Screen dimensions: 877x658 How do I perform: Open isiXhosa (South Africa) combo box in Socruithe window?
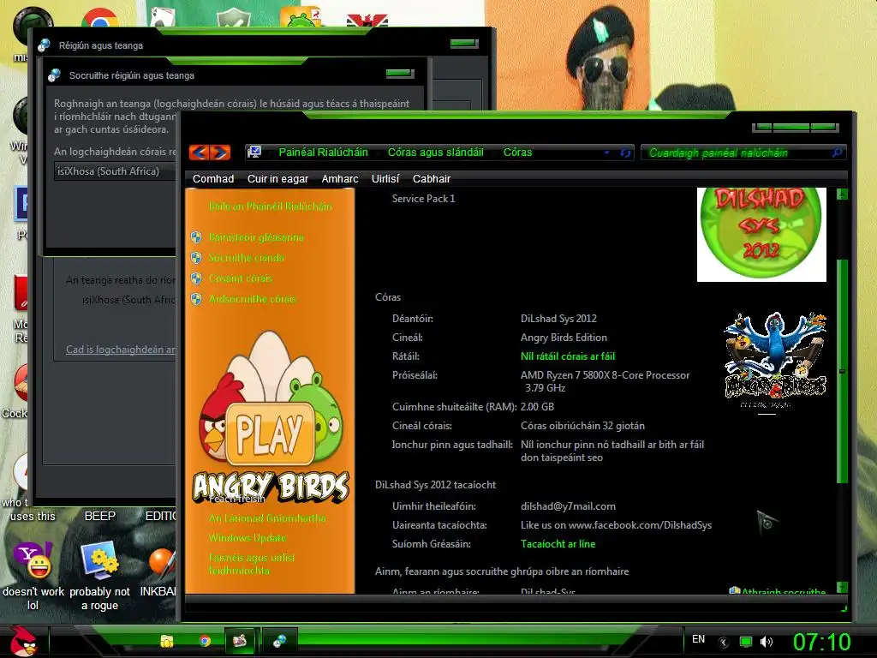click(x=116, y=171)
